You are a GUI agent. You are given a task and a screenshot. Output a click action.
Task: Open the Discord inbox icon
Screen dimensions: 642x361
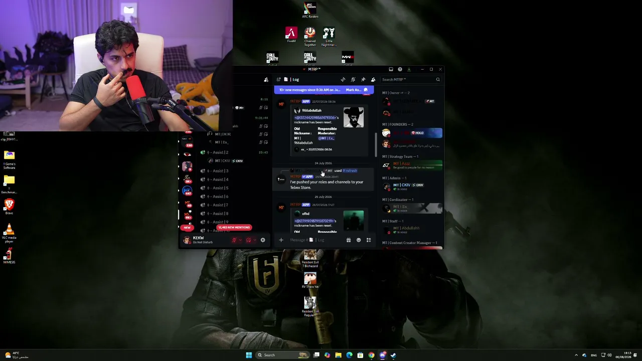[391, 69]
